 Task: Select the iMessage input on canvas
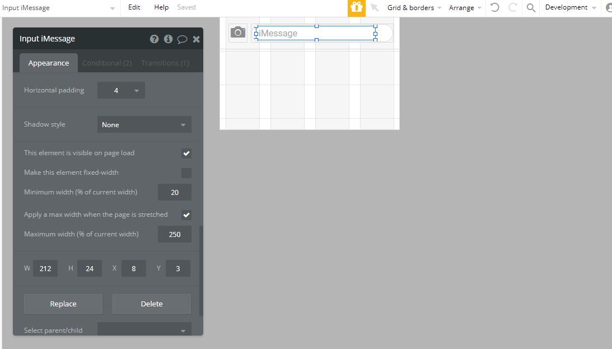(x=316, y=33)
